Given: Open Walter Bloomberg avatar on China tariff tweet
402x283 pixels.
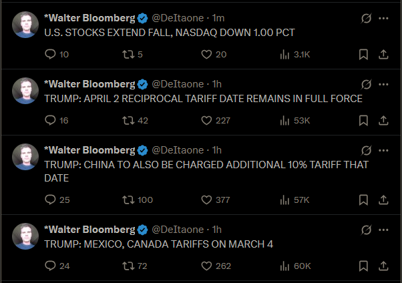Looking at the screenshot, I should pos(25,157).
